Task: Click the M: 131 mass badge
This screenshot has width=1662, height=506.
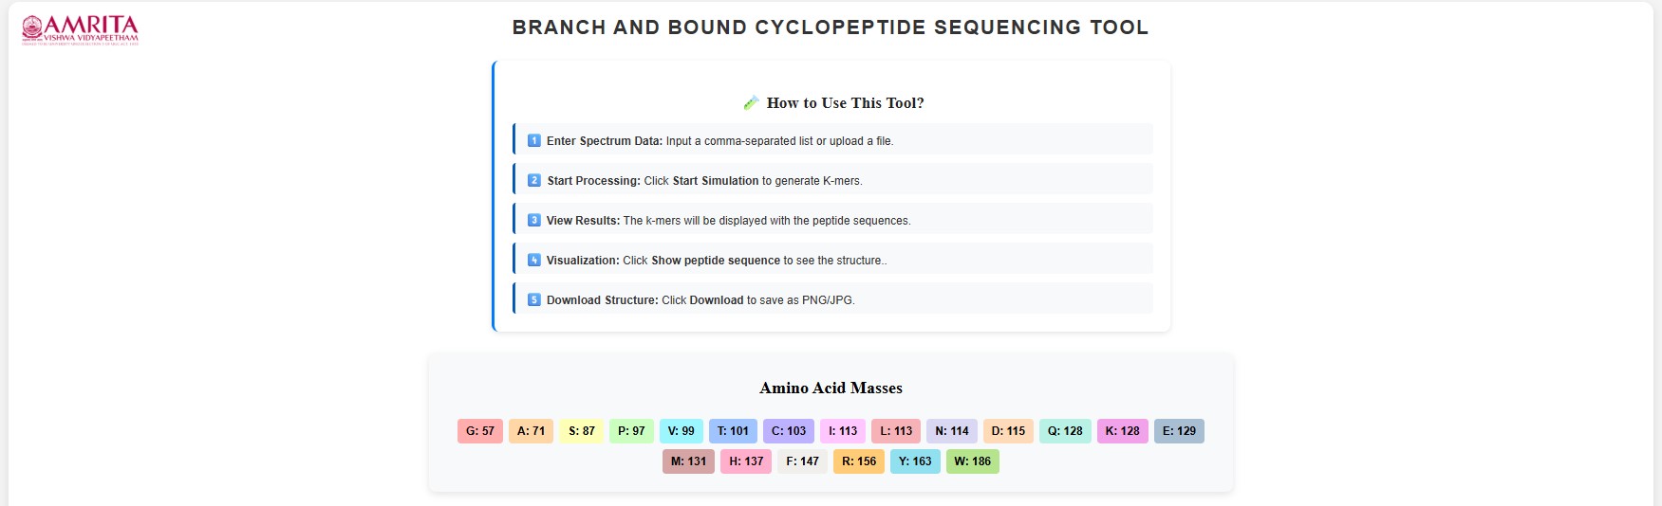Action: [x=688, y=461]
